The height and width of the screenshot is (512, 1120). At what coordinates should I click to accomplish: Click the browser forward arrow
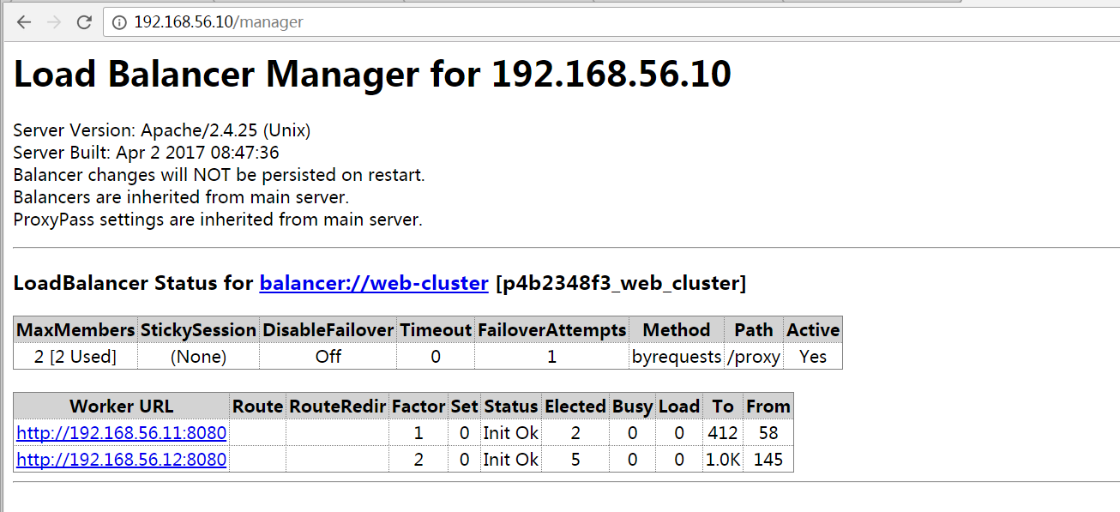(x=53, y=22)
